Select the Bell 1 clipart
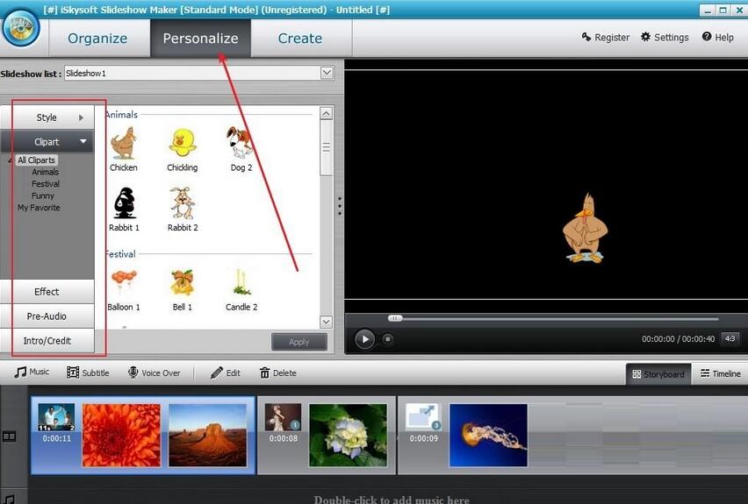This screenshot has height=504, width=748. coord(183,289)
